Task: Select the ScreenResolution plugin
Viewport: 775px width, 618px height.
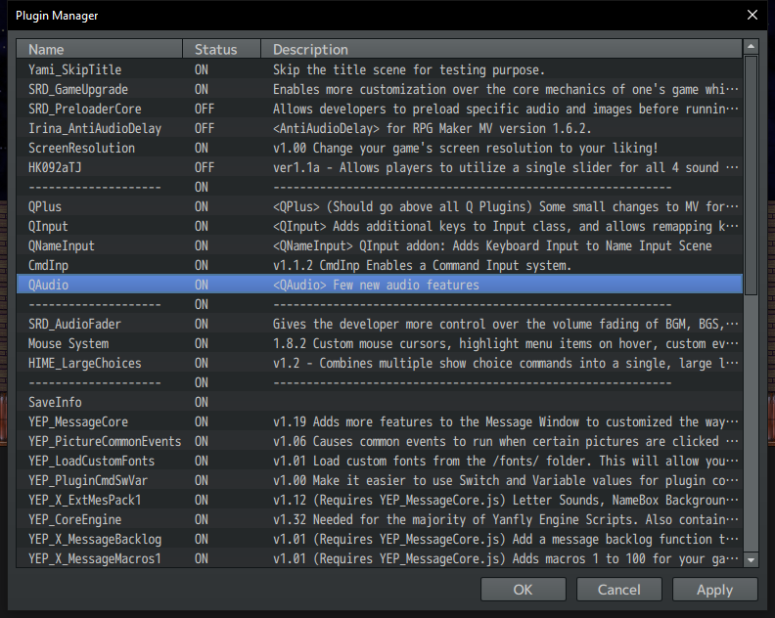Action: click(379, 148)
